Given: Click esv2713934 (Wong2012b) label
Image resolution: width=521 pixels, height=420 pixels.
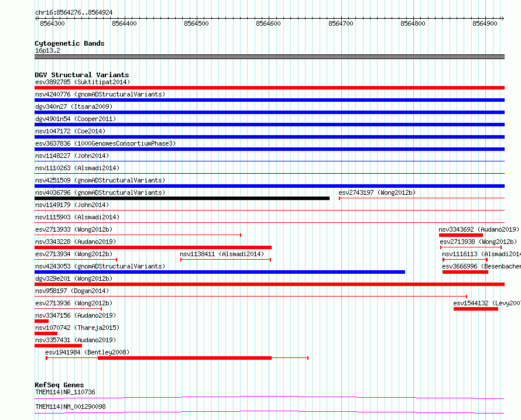Looking at the screenshot, I should coord(74,254).
